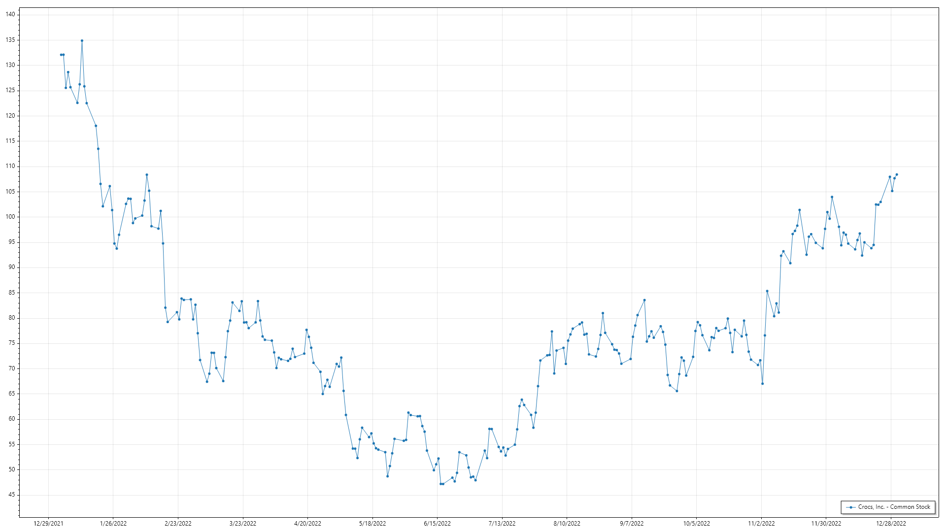946x532 pixels.
Task: Click the 140 y-axis label
Action: click(x=10, y=14)
